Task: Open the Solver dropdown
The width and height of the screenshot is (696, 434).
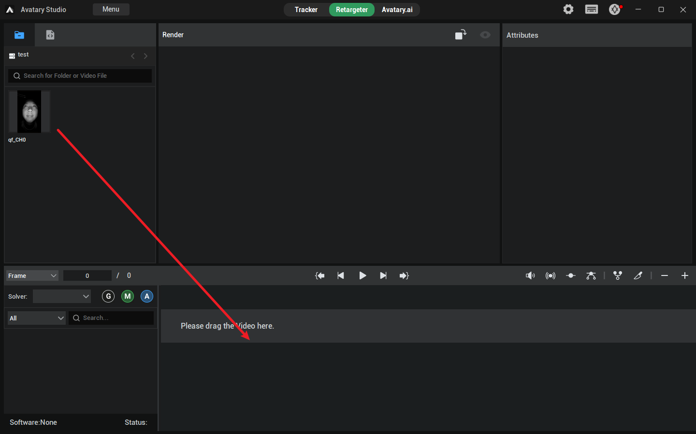Action: point(62,296)
